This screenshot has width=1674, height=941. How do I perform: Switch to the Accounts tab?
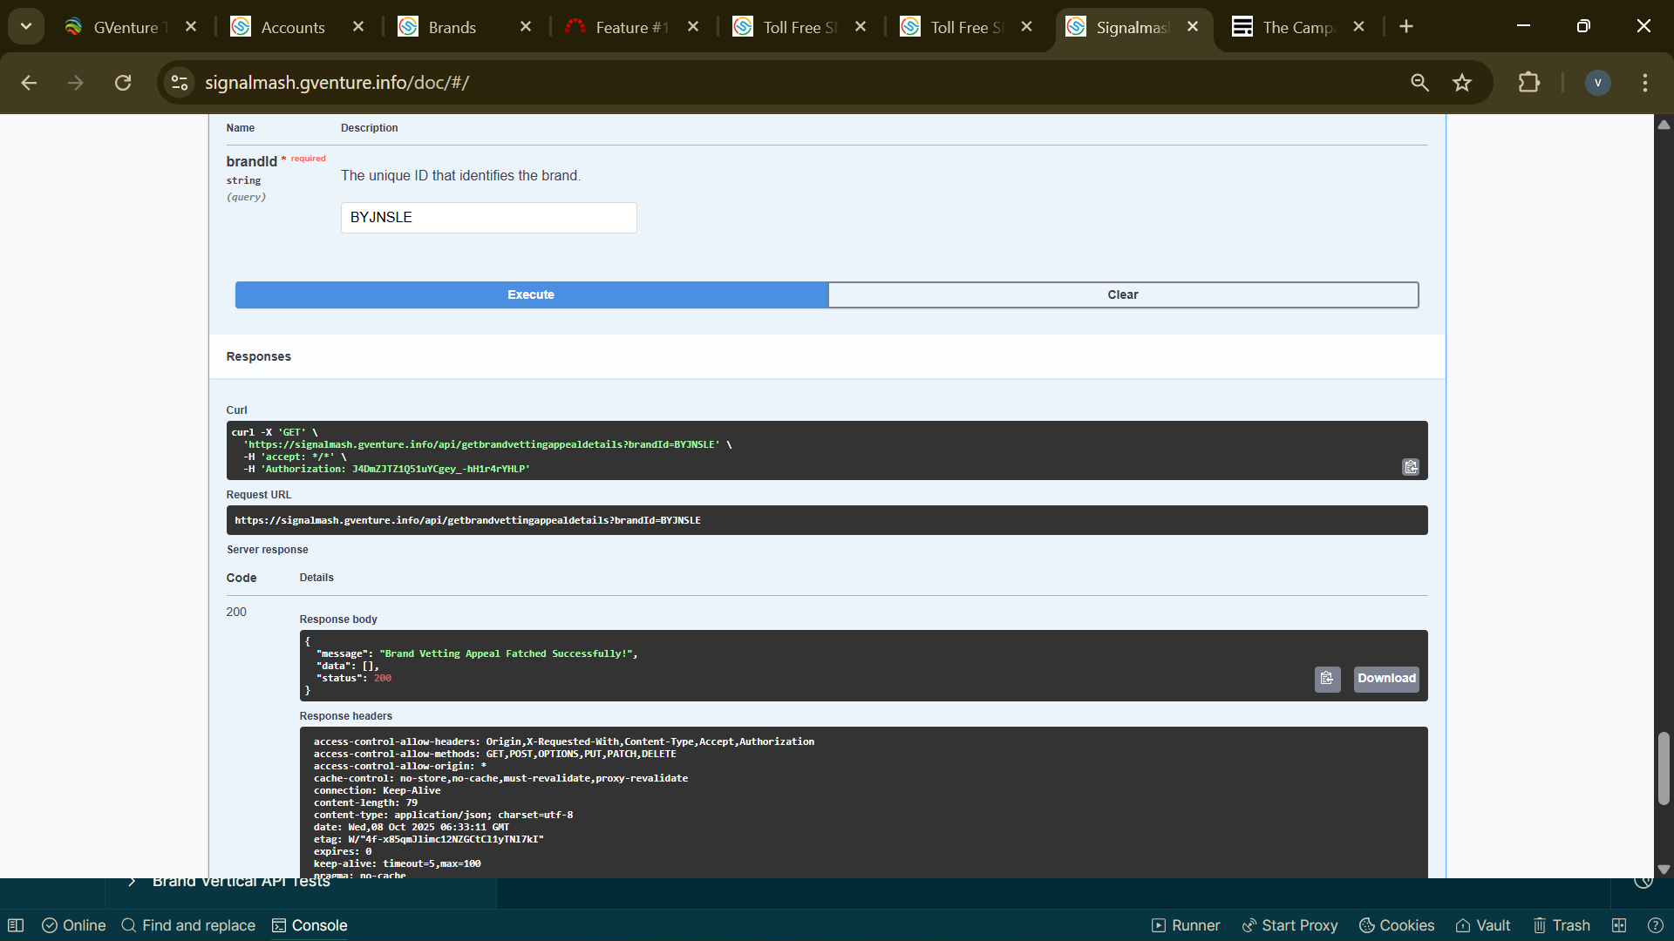pyautogui.click(x=292, y=27)
